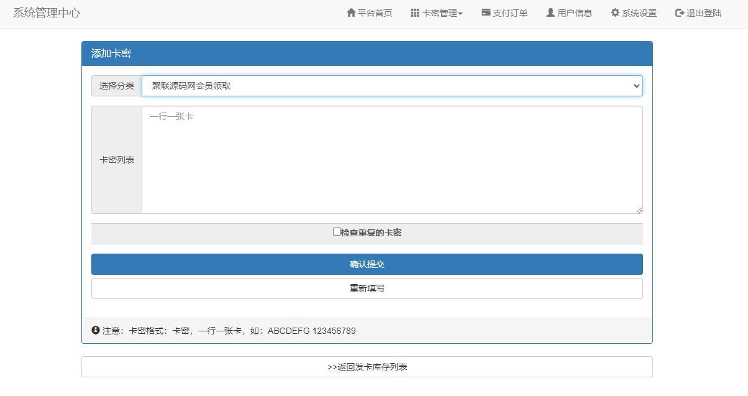Click the info icon in the 注意 footer
This screenshot has height=396, width=748.
96,330
